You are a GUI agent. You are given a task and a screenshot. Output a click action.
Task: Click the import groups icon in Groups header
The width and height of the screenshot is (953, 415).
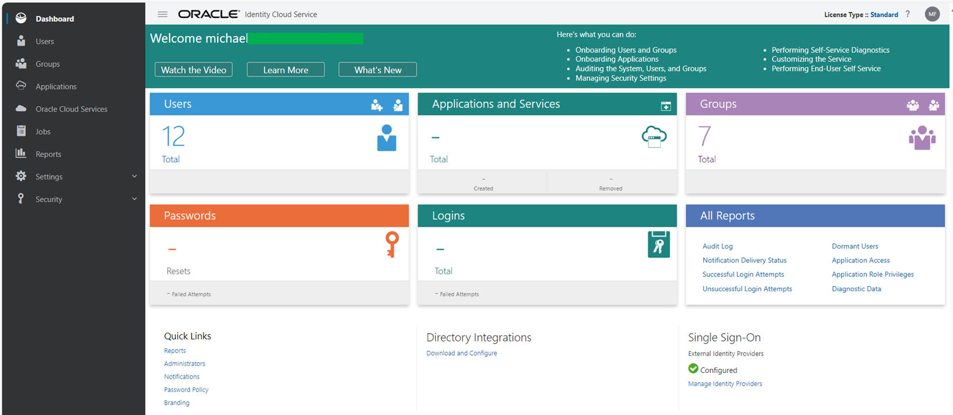tap(934, 105)
